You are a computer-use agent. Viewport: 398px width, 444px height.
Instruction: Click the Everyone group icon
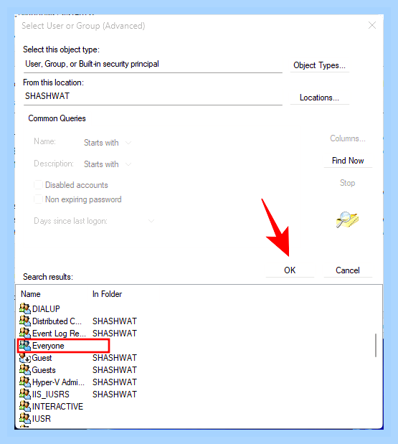[25, 345]
